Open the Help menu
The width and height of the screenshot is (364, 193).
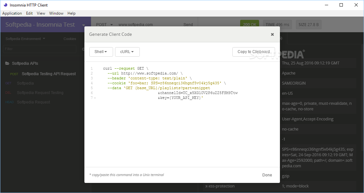pos(71,13)
